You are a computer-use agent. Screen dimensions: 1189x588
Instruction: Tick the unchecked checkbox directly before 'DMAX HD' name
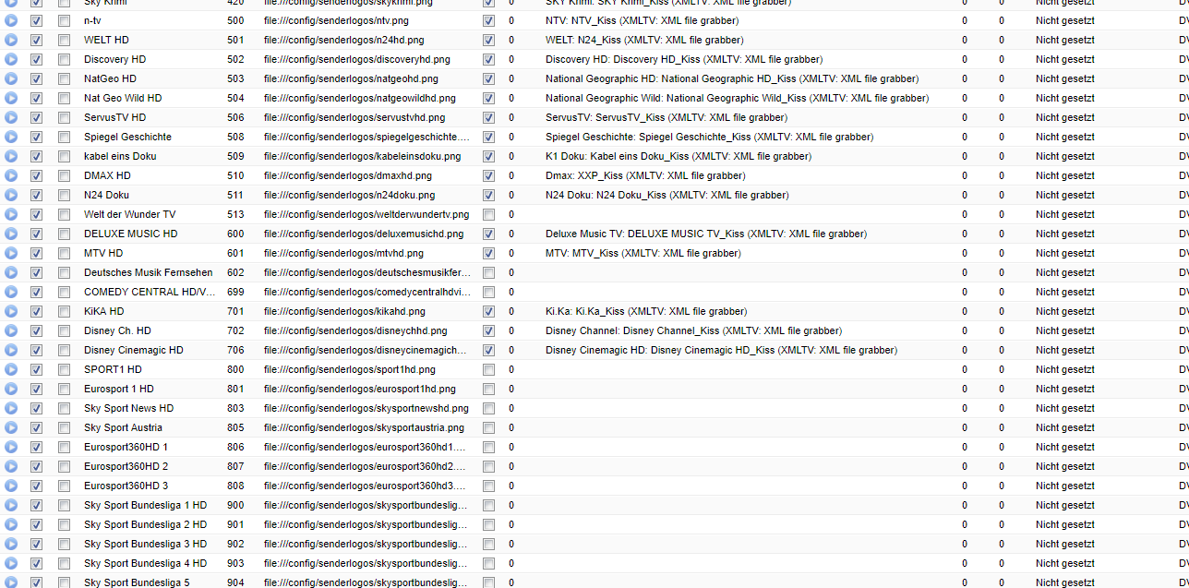coord(64,175)
